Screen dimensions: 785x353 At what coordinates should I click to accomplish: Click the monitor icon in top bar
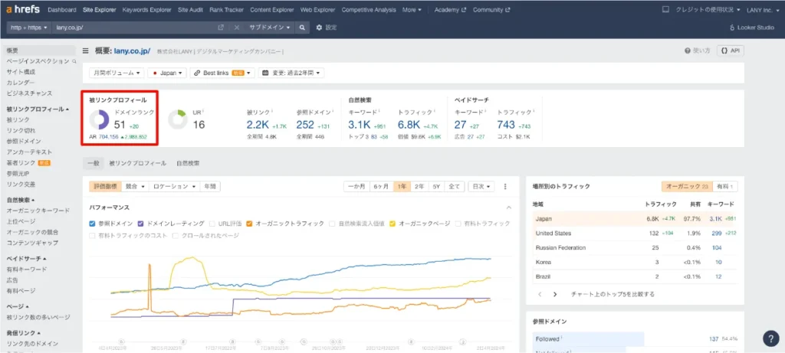coord(665,9)
